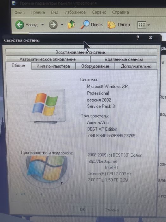Click the Professional edition text
This screenshot has height=222, width=166.
pos(98,93)
